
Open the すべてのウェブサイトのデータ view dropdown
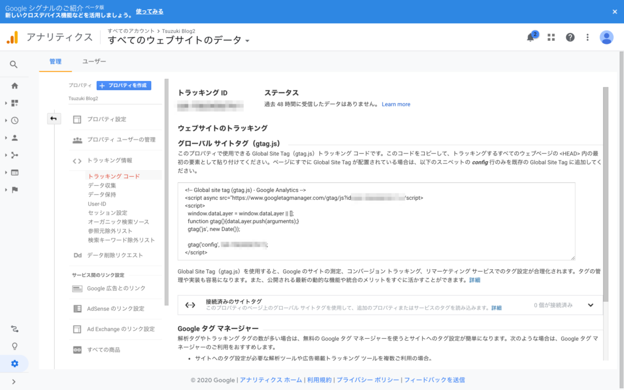pyautogui.click(x=179, y=40)
